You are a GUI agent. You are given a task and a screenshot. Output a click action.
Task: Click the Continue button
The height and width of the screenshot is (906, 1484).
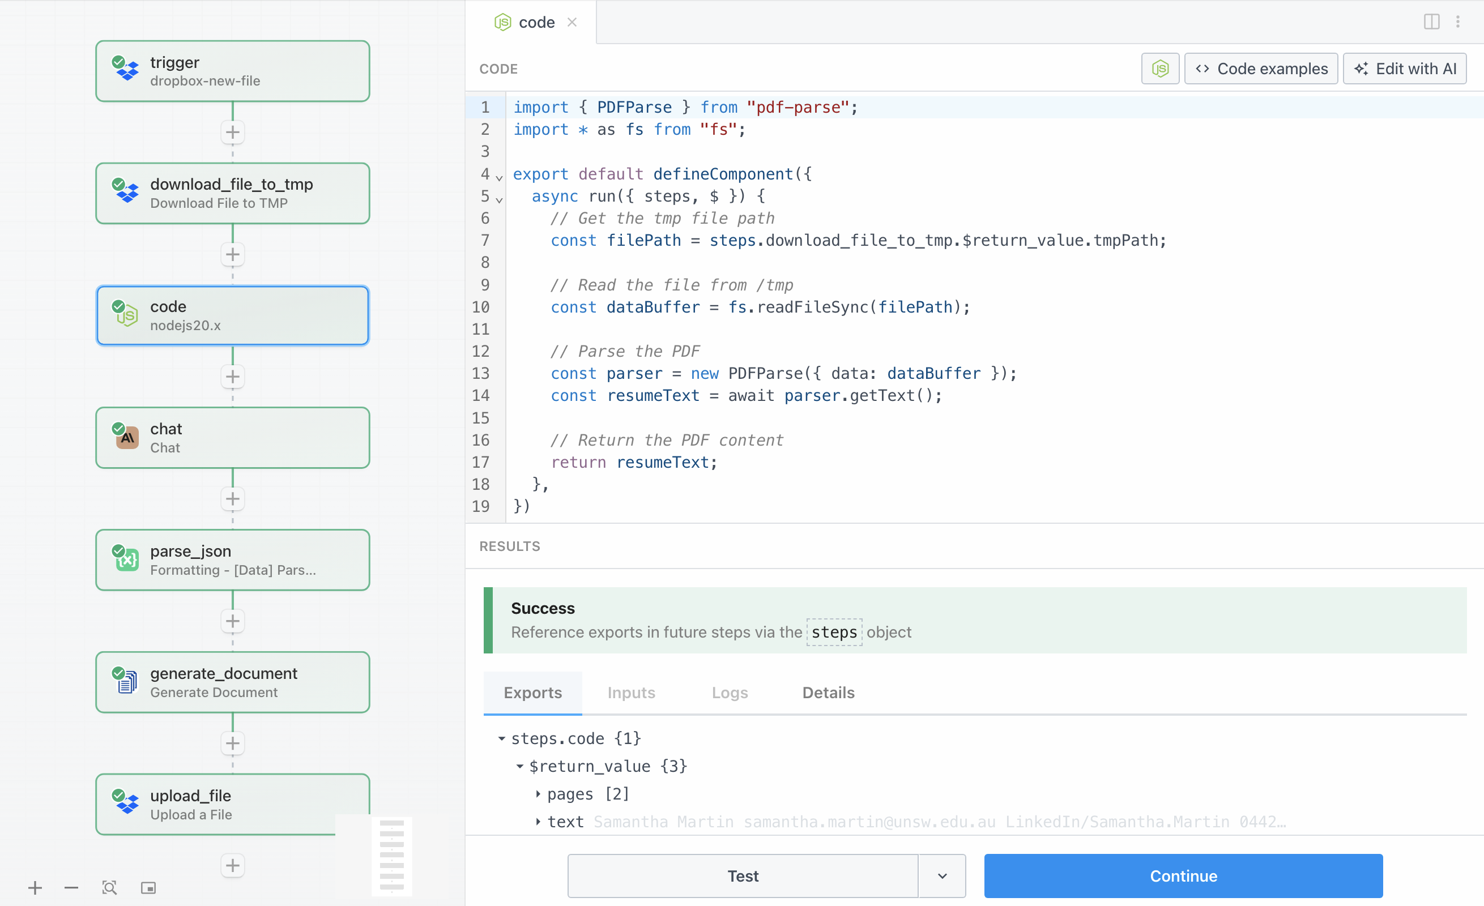pos(1183,876)
